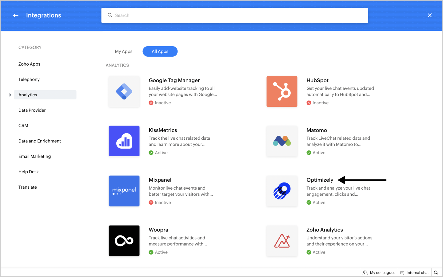Click the red inactive status icon for Mixpanel
Image resolution: width=443 pixels, height=277 pixels.
pyautogui.click(x=151, y=203)
